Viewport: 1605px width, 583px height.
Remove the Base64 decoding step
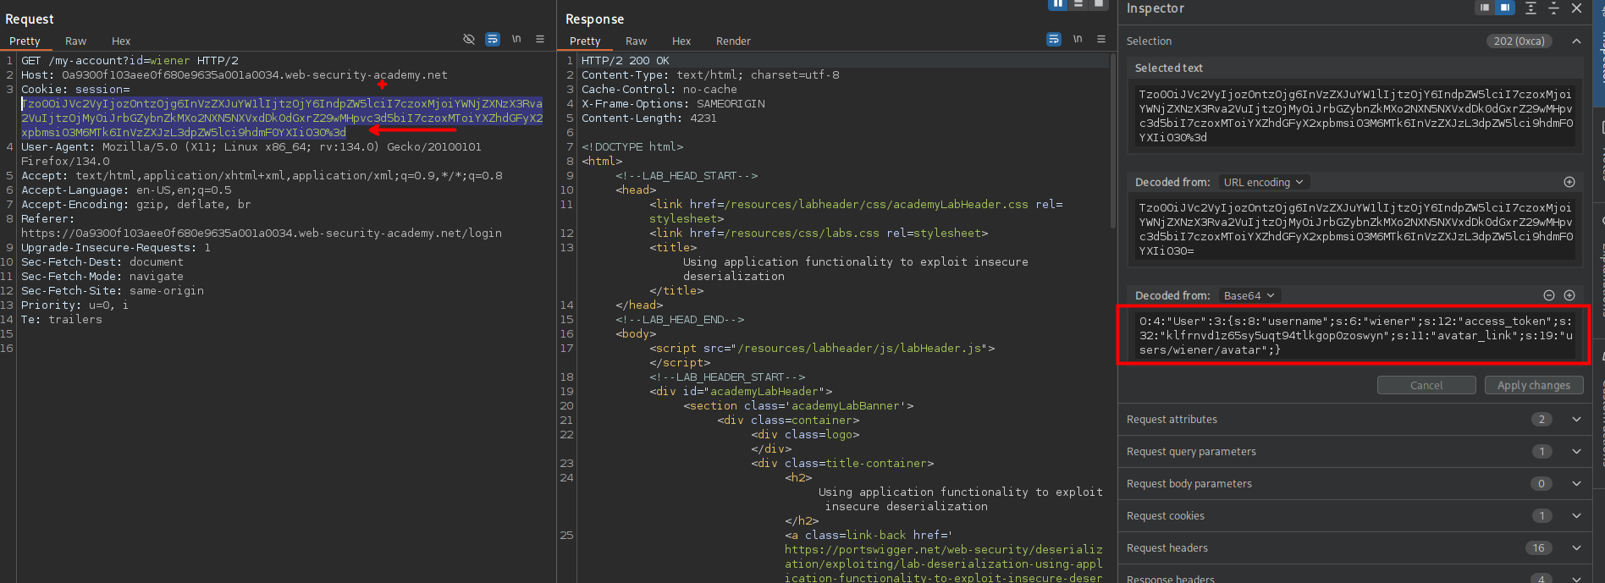pyautogui.click(x=1549, y=295)
